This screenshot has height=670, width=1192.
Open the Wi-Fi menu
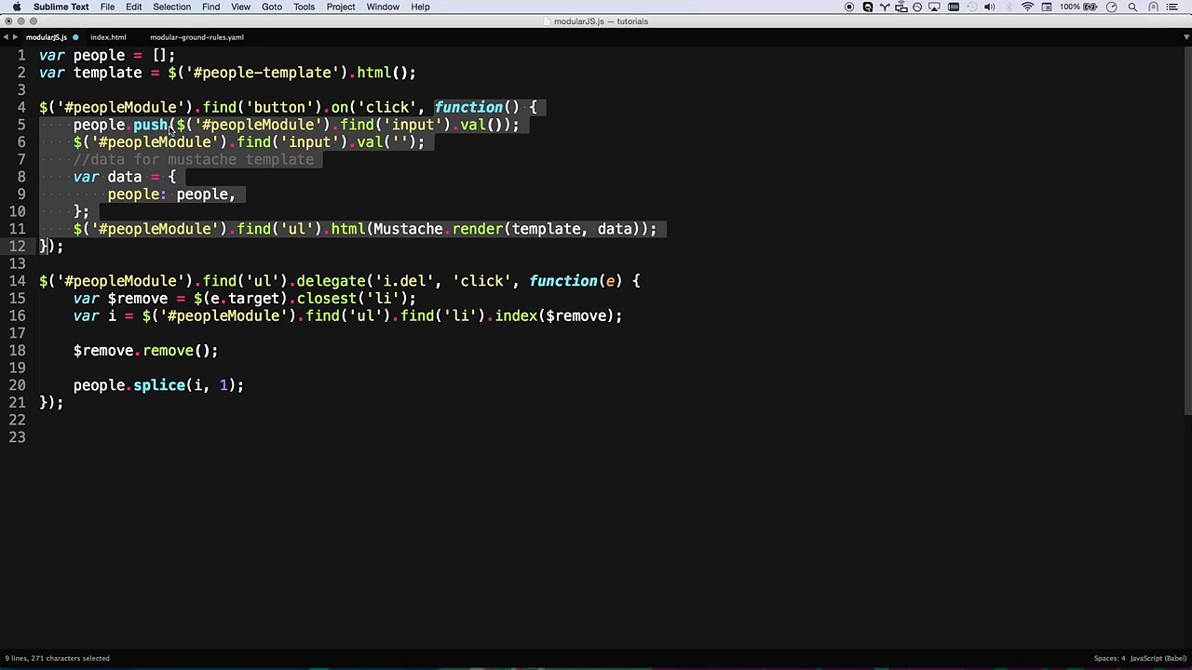1027,7
